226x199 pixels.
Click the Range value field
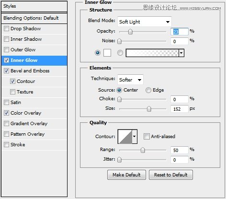click(x=180, y=150)
